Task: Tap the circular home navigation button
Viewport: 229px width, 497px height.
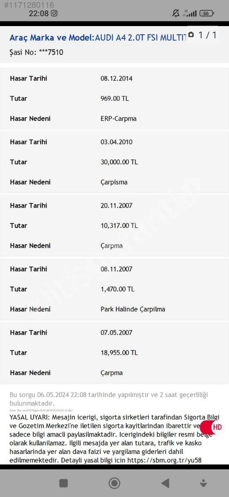Action: coord(114,483)
